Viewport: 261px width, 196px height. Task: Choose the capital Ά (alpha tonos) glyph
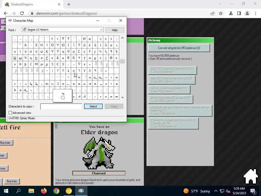tap(25, 45)
